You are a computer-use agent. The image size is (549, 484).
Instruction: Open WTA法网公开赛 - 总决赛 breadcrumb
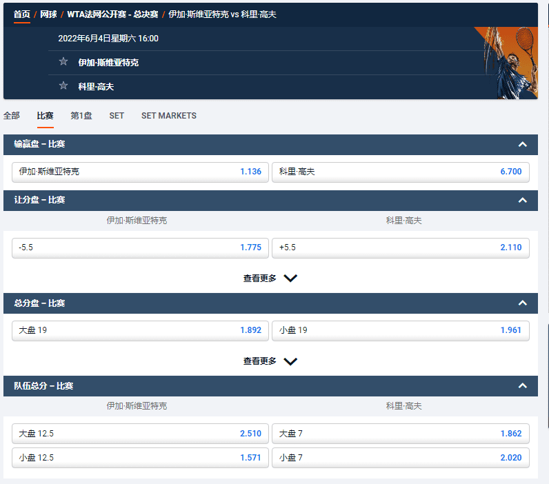pos(112,14)
